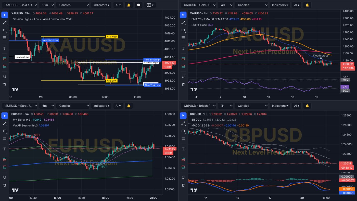The height and width of the screenshot is (201, 357).
Task: Open the 4H timeframe dropdown
Action: (x=226, y=5)
